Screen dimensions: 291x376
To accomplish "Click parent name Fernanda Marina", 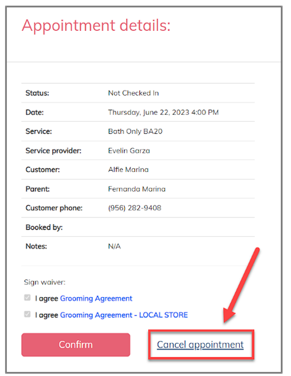I will click(x=137, y=189).
